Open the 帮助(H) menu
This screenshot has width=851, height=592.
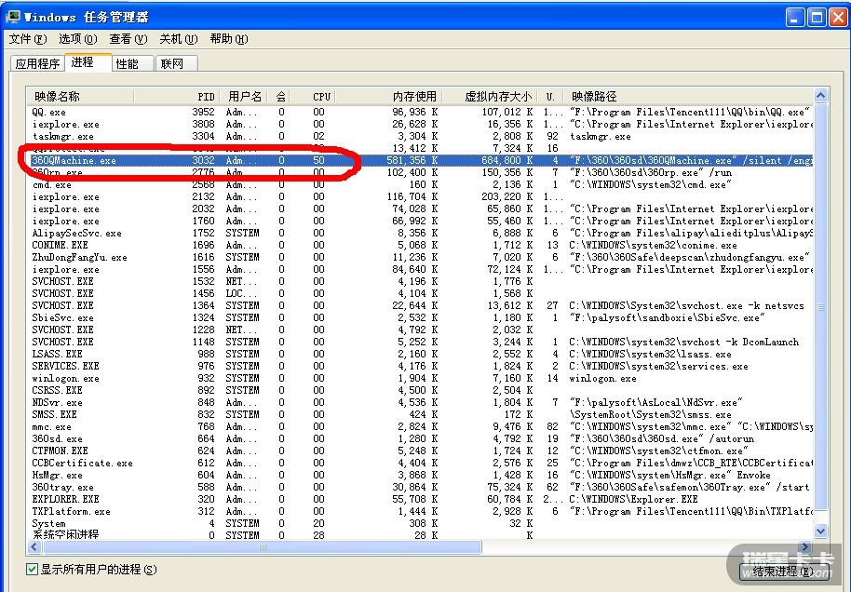(x=229, y=39)
